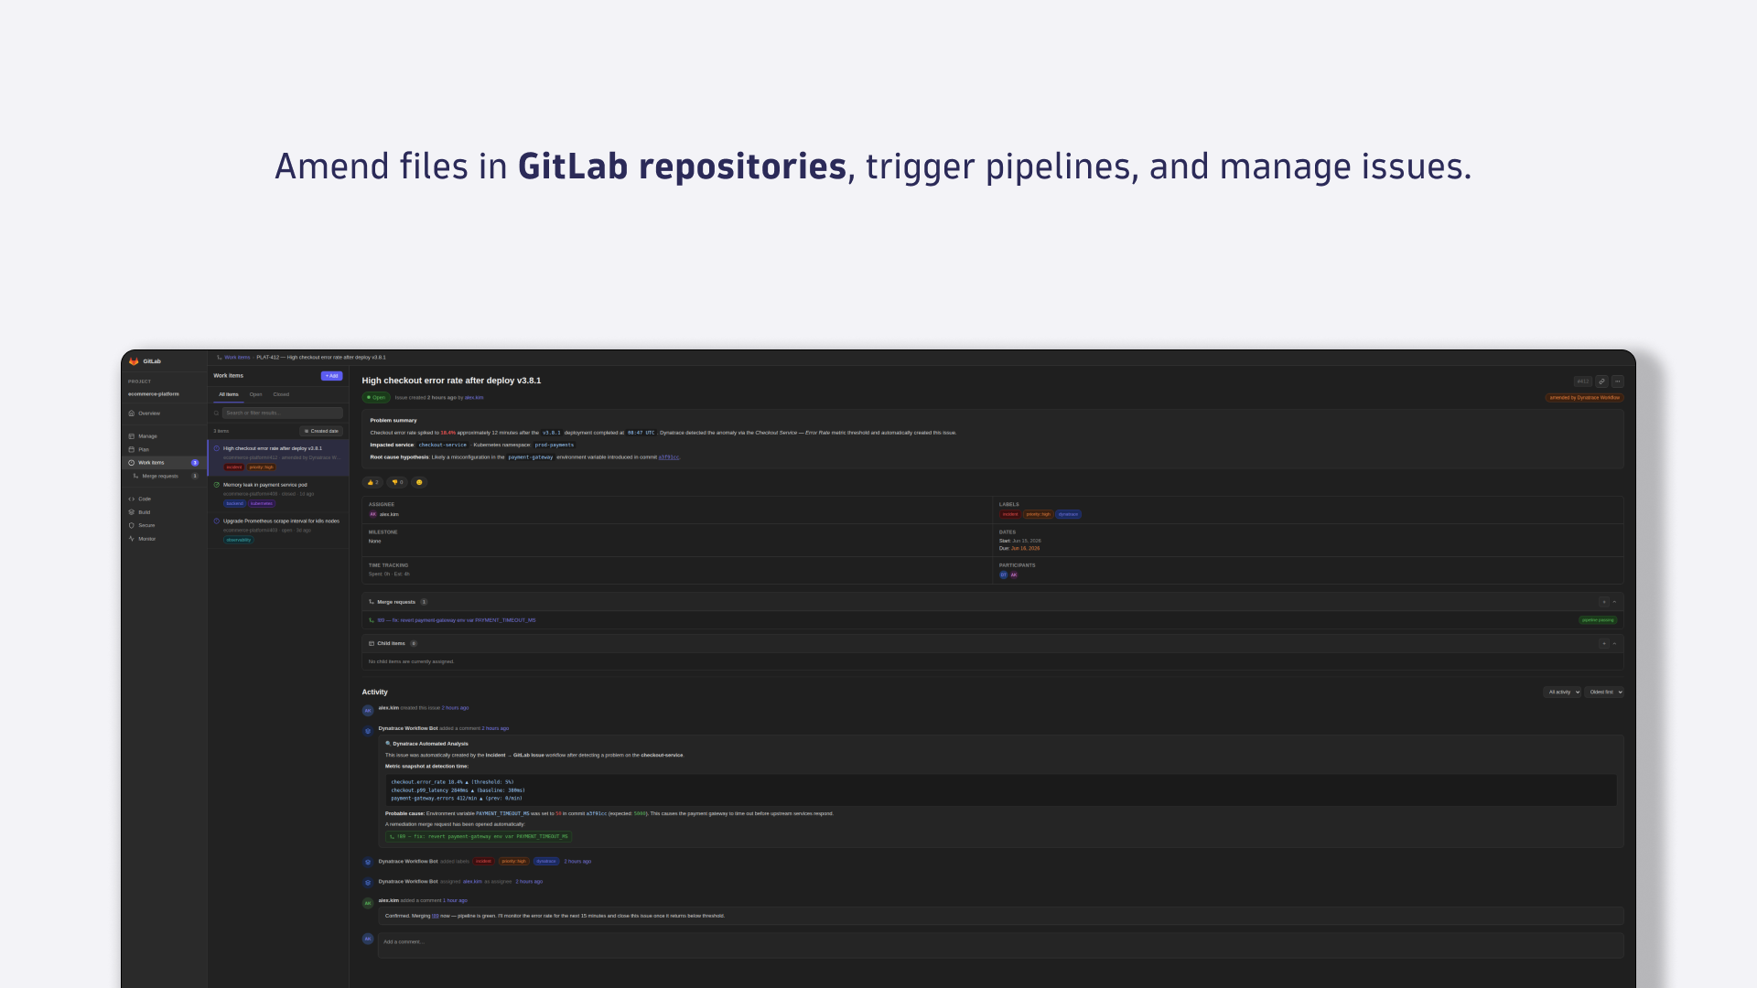This screenshot has width=1757, height=988.
Task: Focus the Search or filter results field
Action: (x=282, y=413)
